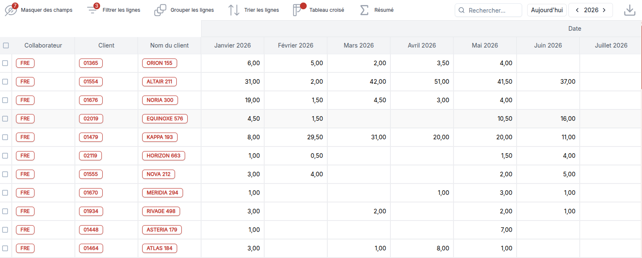The height and width of the screenshot is (258, 642).
Task: Click the Juillet 2026 column header
Action: pos(611,45)
